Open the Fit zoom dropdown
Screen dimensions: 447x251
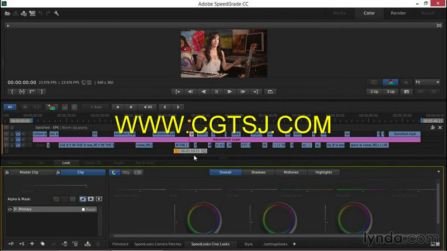point(427,82)
